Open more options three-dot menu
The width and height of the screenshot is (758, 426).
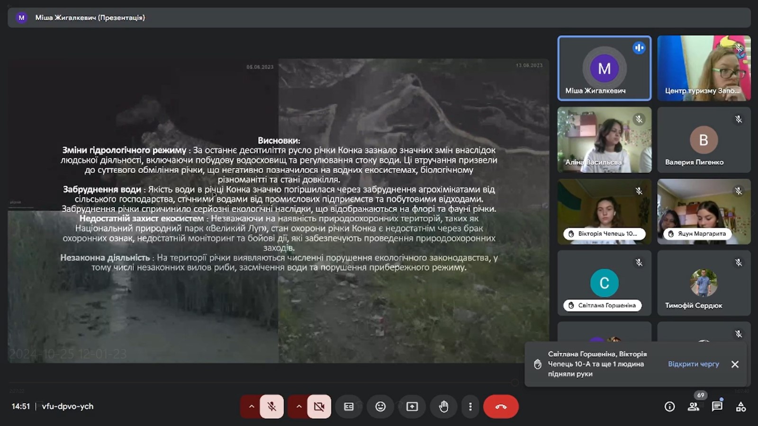click(x=470, y=407)
